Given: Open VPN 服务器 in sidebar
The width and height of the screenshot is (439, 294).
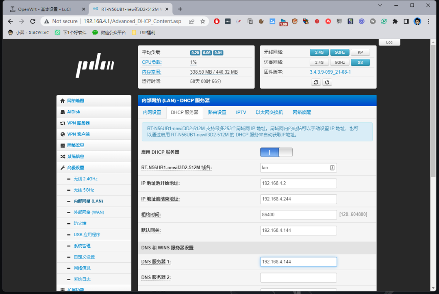Looking at the screenshot, I should (94, 123).
